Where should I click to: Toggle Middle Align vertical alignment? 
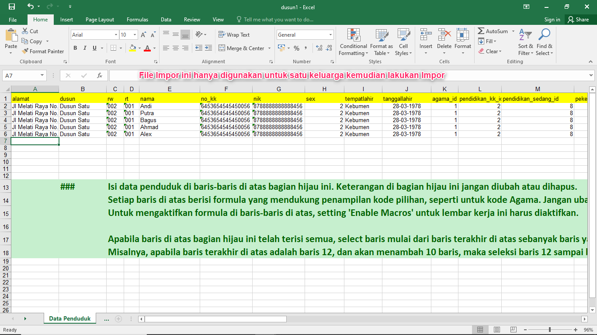(176, 35)
